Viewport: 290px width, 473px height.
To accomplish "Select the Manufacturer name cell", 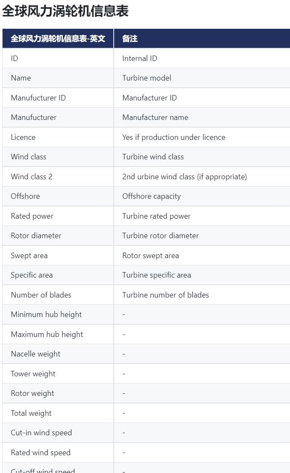I will [x=155, y=117].
